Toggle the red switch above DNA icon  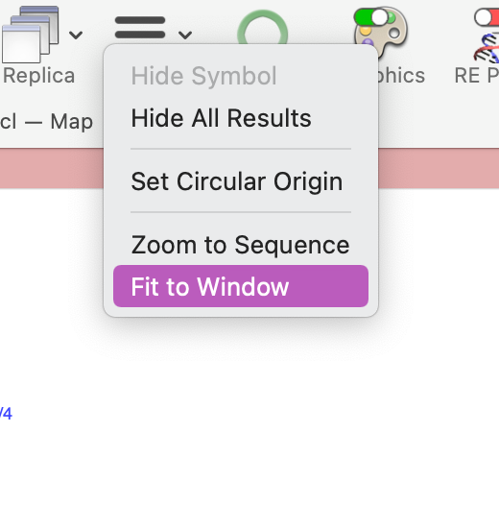(487, 17)
